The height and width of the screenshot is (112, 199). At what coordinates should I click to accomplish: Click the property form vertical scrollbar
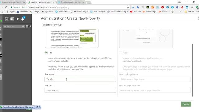[x=192, y=70]
